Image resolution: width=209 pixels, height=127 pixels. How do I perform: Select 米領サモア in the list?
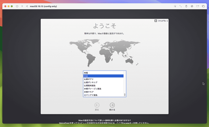click(x=103, y=92)
